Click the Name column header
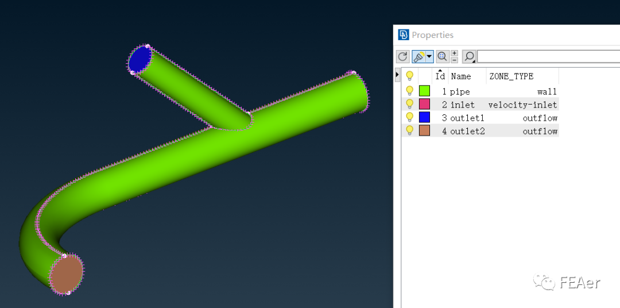620x308 pixels. [x=461, y=76]
